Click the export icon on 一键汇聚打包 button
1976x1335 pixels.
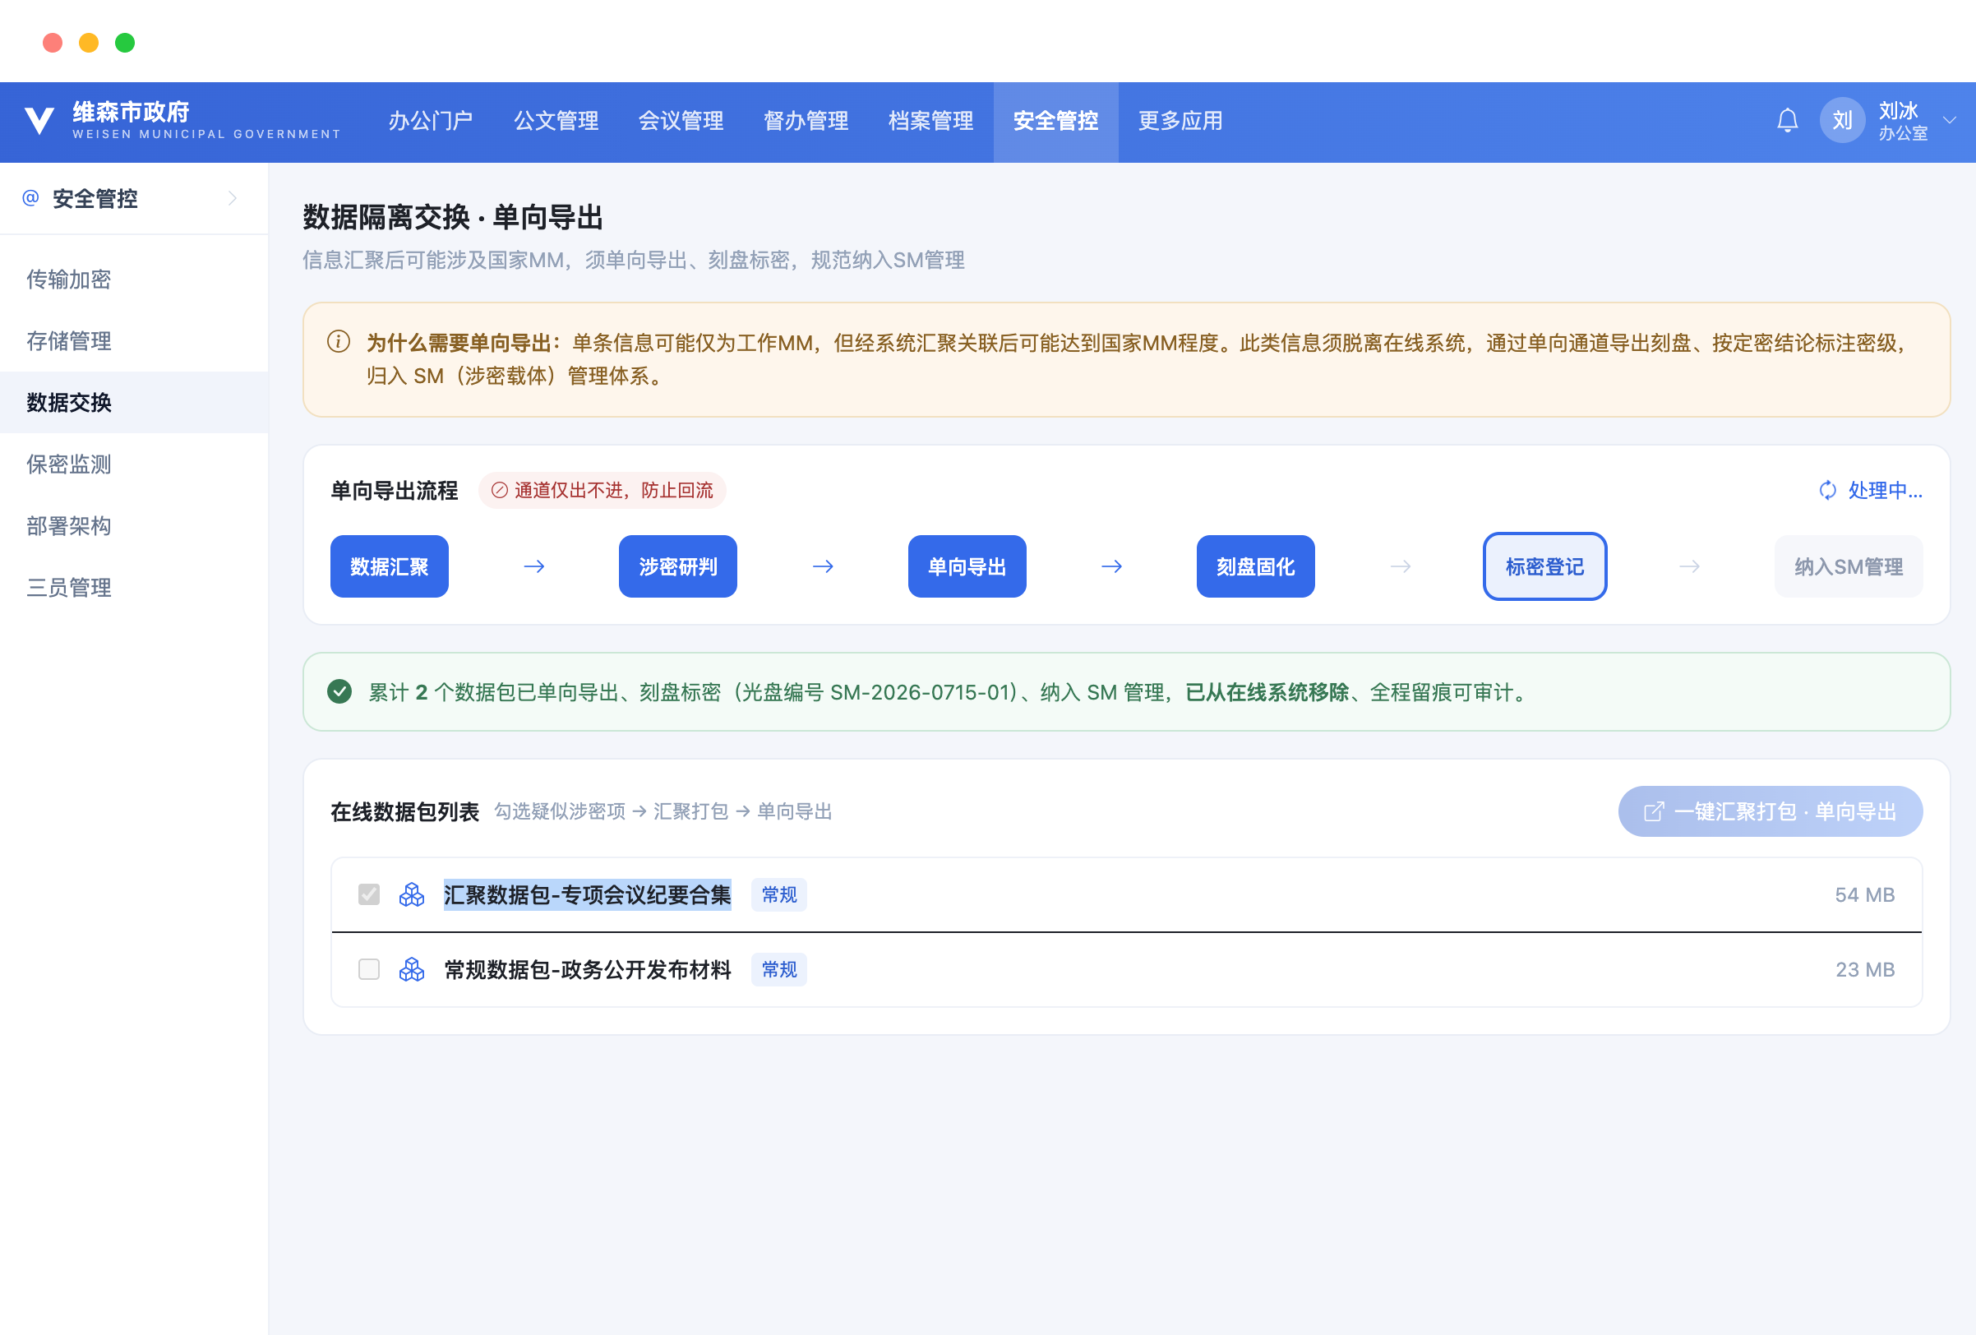(x=1654, y=811)
